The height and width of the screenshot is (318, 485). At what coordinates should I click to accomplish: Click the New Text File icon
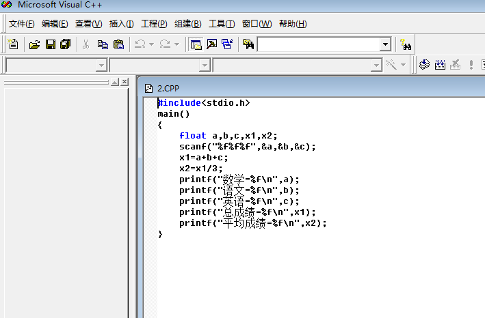tap(13, 44)
